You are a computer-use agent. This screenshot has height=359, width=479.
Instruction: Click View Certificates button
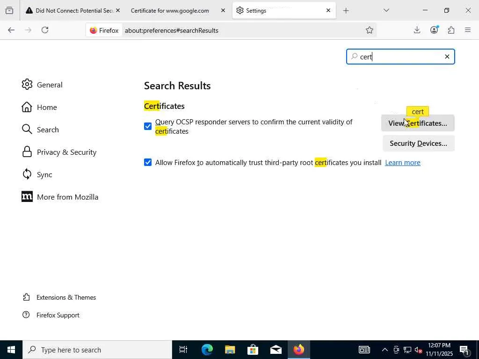418,123
